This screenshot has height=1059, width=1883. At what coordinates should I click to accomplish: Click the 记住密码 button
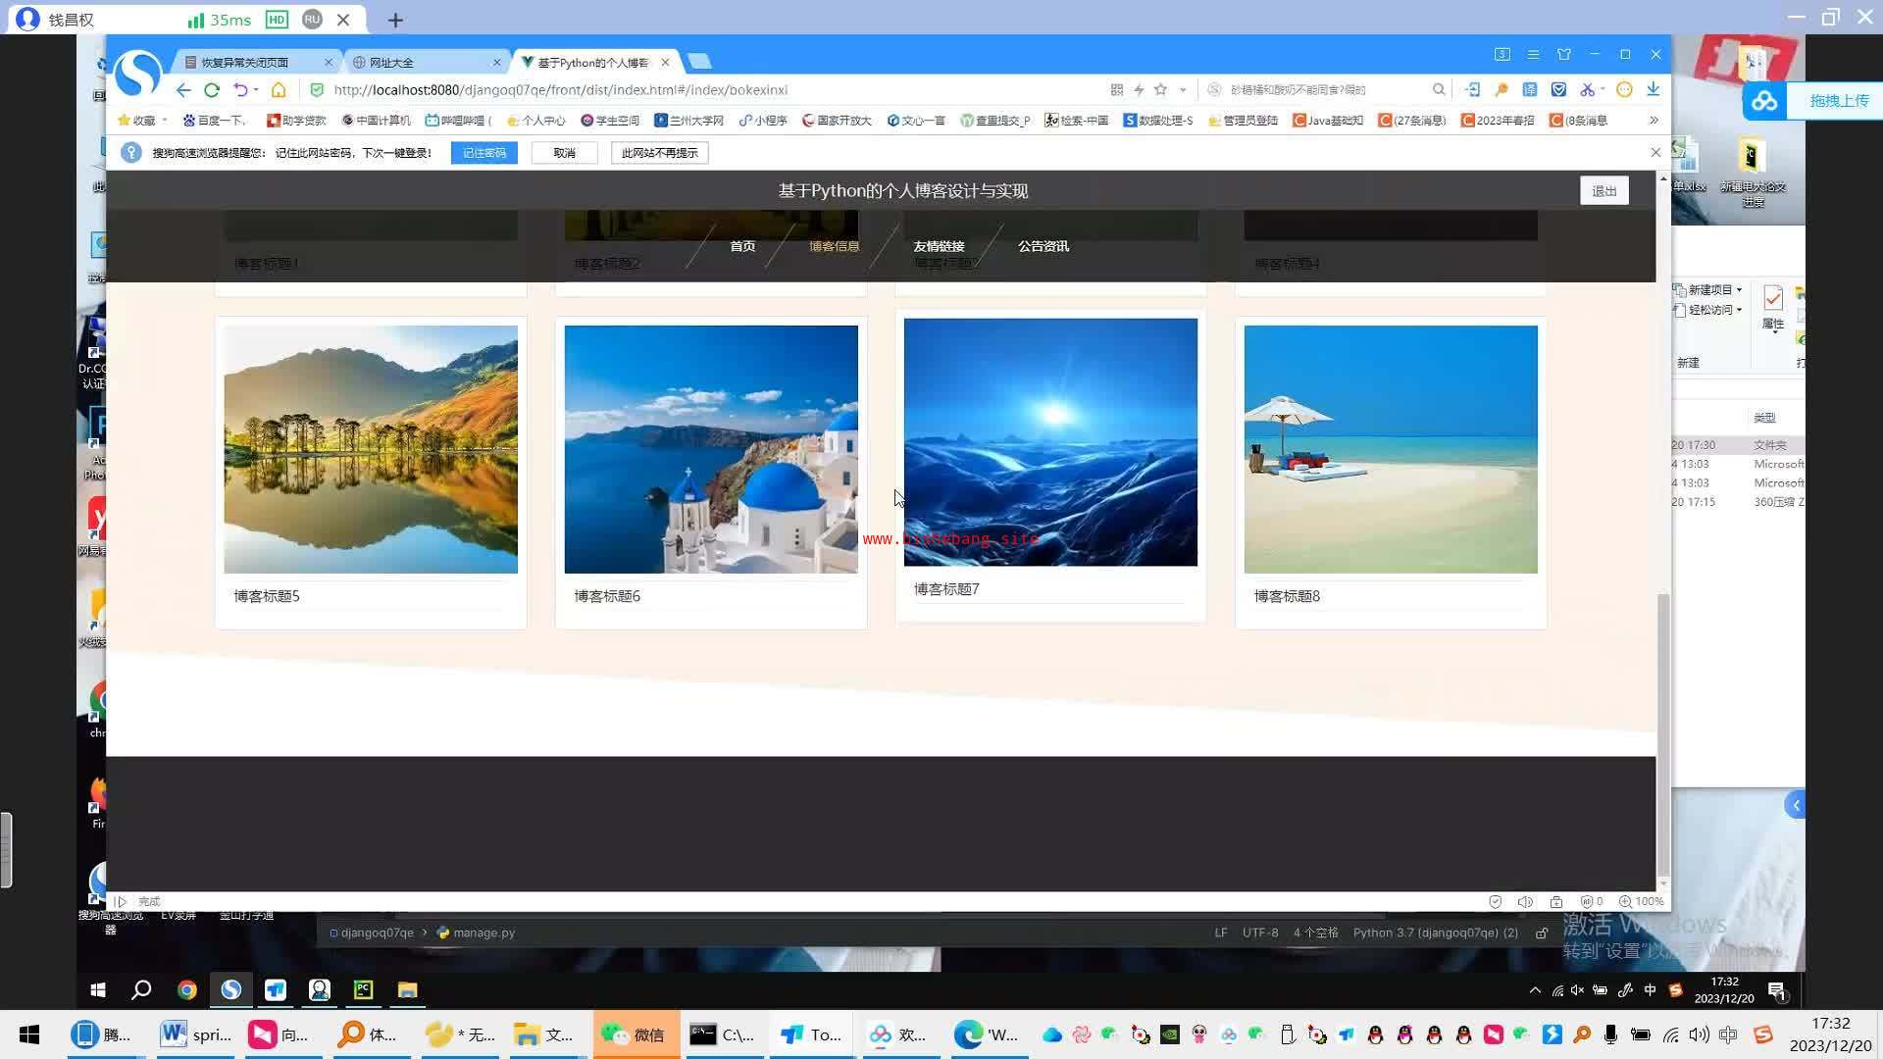484,153
